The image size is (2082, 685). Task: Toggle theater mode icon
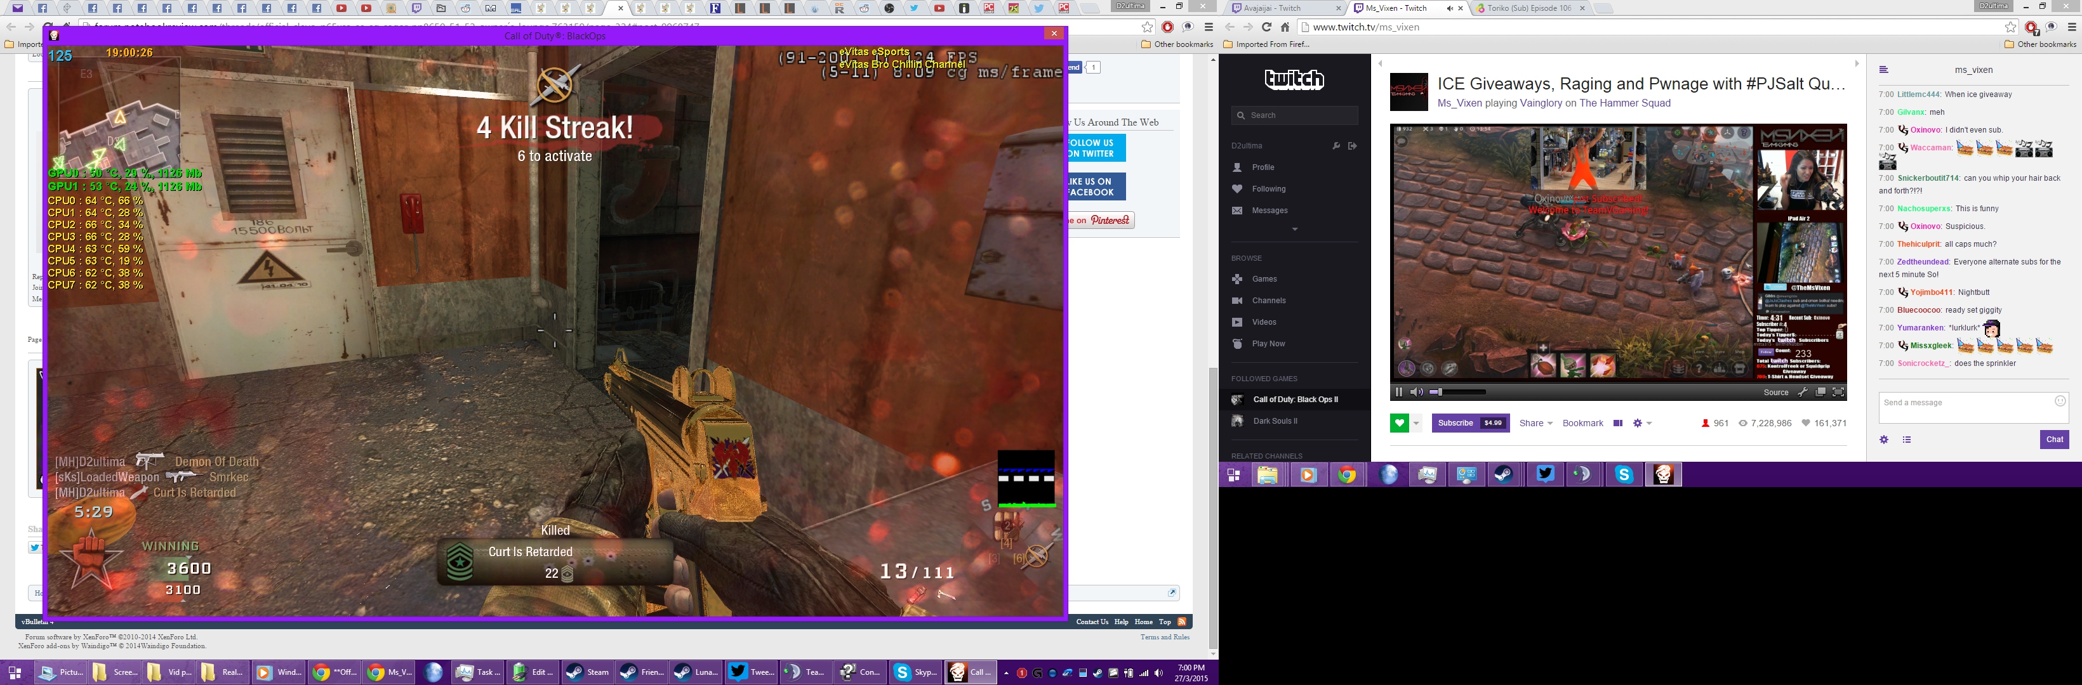coord(1617,423)
